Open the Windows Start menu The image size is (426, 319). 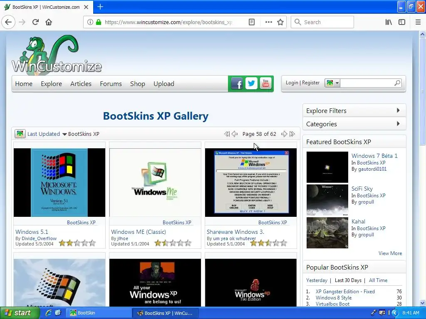[20, 313]
